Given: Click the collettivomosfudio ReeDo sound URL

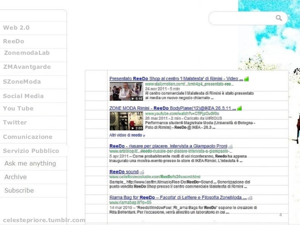Looking at the screenshot, I should click(x=155, y=177).
